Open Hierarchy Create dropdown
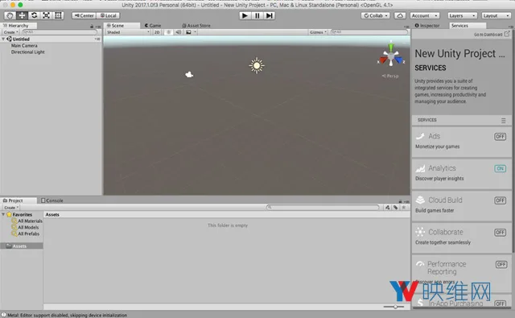This screenshot has height=318, width=515. click(x=10, y=32)
